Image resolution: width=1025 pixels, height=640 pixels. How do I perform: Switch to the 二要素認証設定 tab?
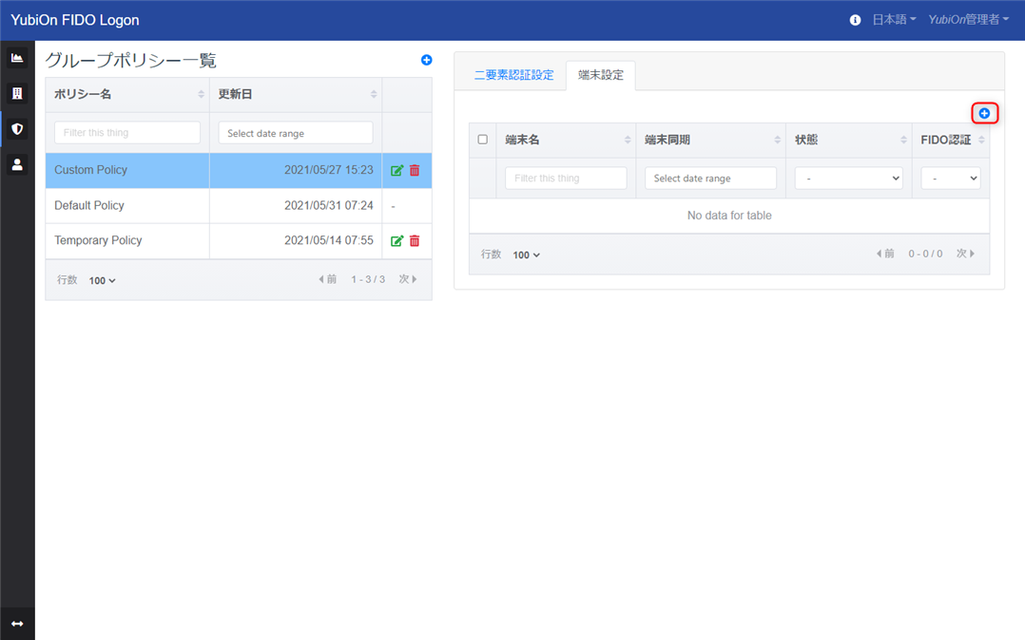coord(513,75)
